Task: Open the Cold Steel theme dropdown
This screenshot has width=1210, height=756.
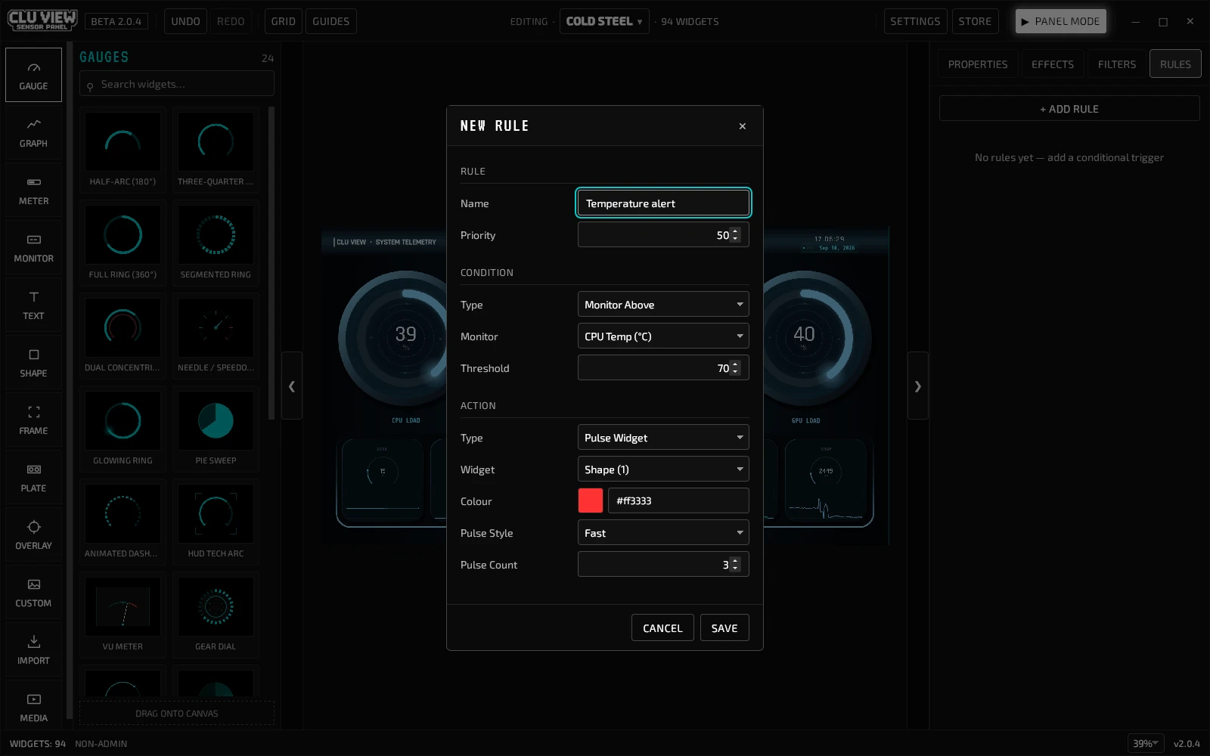Action: (x=604, y=21)
